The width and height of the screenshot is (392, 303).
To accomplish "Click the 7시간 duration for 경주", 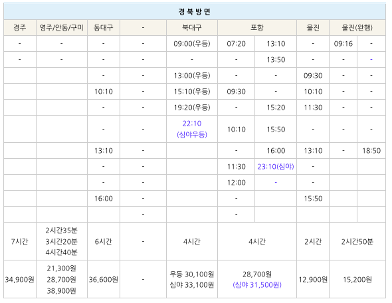I will click(x=20, y=241).
